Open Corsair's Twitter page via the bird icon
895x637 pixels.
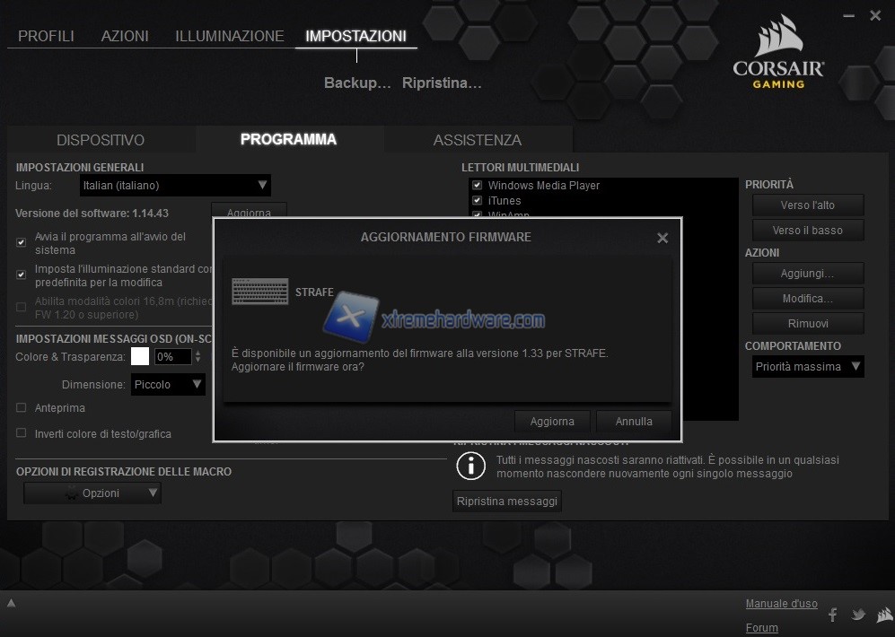tap(858, 615)
